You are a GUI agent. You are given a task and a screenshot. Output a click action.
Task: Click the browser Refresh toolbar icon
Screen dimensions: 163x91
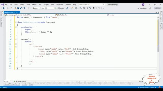click(x=67, y=8)
